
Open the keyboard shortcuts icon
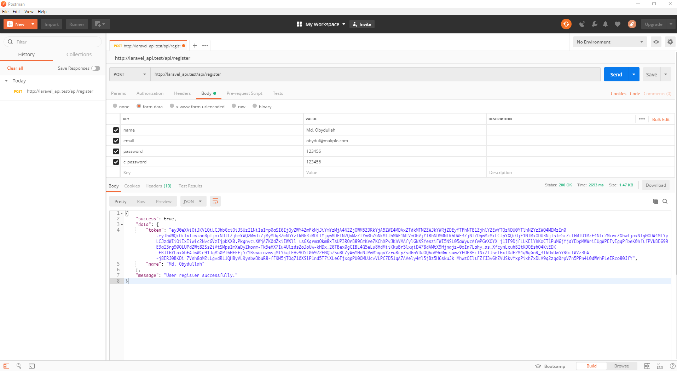pos(660,366)
